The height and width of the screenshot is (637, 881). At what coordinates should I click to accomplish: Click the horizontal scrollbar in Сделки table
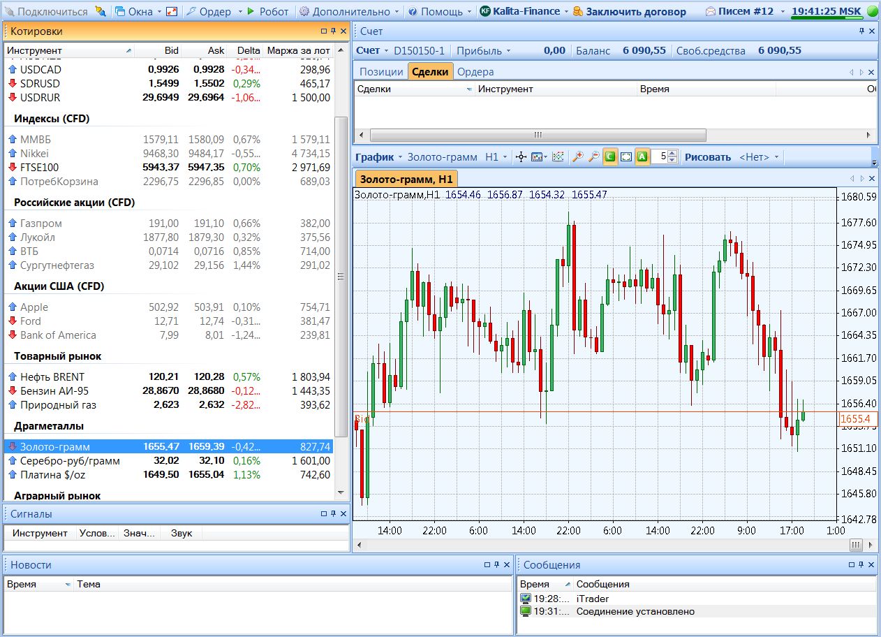coord(538,135)
